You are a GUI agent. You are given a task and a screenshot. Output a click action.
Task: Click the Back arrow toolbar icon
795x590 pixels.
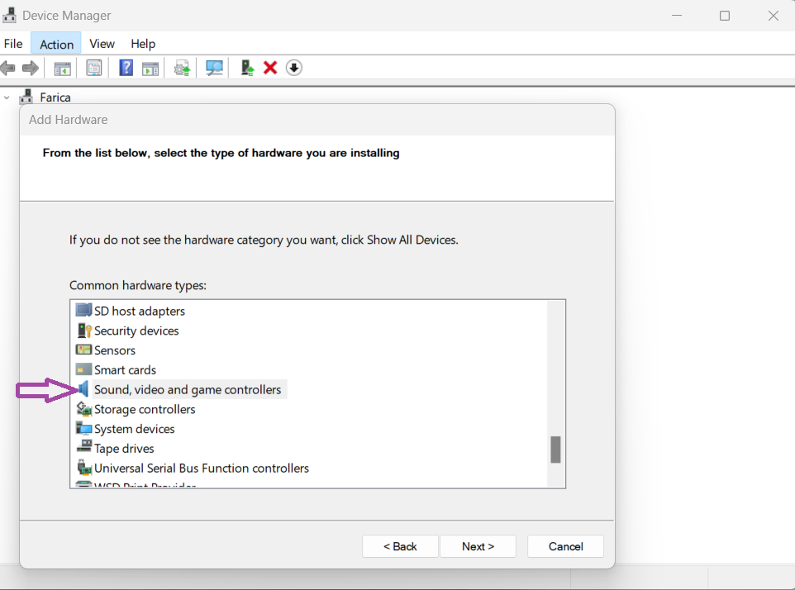tap(8, 68)
